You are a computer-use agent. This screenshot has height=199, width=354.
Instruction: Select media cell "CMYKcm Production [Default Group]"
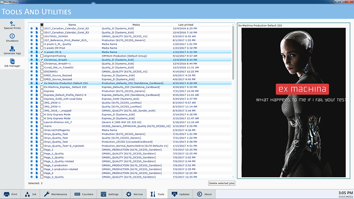124,56
